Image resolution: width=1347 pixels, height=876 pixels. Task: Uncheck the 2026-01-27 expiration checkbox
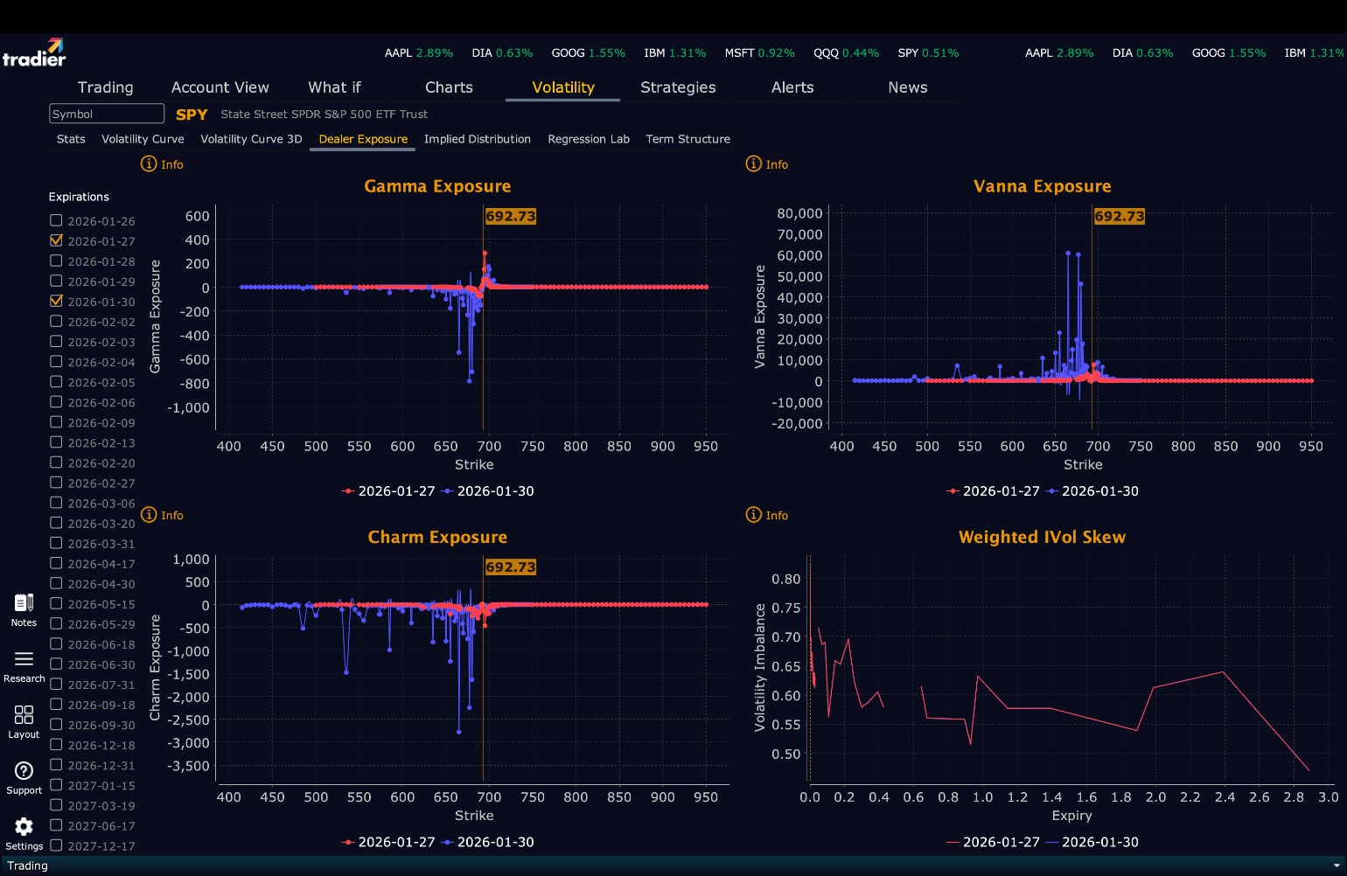pyautogui.click(x=56, y=240)
